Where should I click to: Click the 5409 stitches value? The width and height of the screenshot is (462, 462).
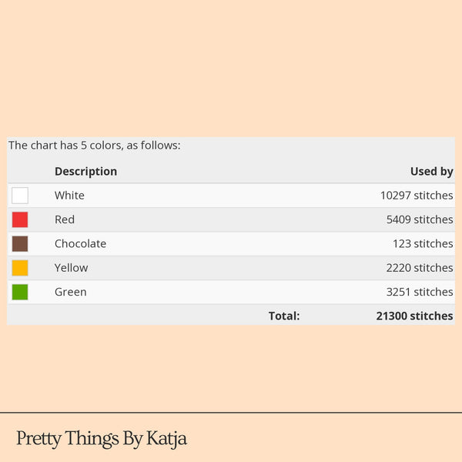419,219
